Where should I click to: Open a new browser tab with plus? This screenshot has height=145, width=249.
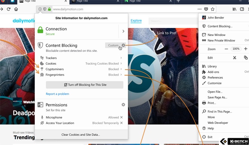pos(178,1)
